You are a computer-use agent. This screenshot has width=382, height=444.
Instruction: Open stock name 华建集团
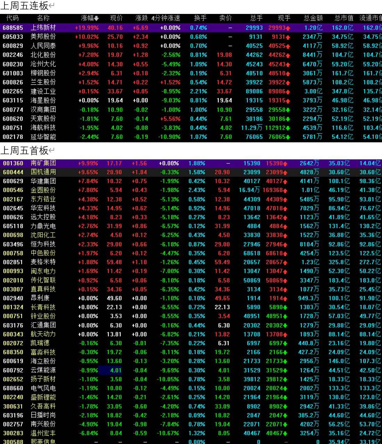point(43,181)
